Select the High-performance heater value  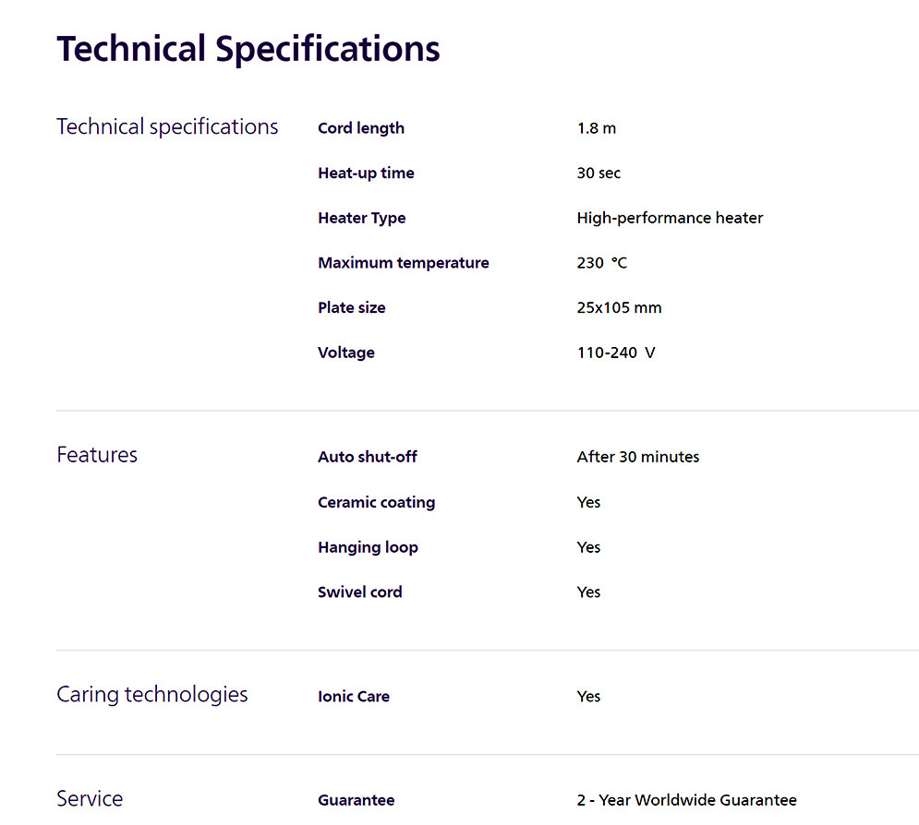click(x=670, y=218)
